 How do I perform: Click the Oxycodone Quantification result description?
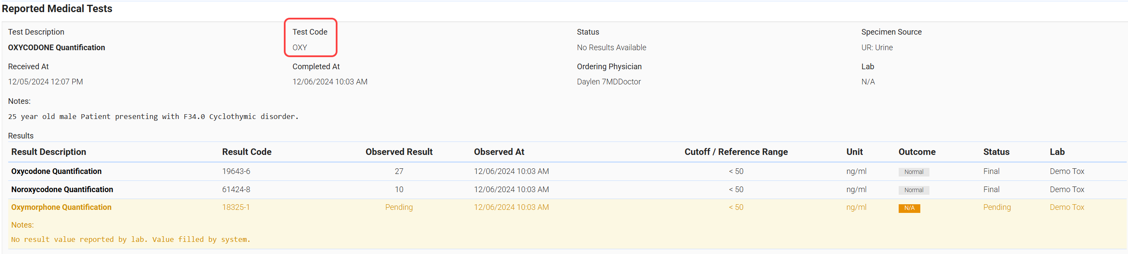click(57, 171)
